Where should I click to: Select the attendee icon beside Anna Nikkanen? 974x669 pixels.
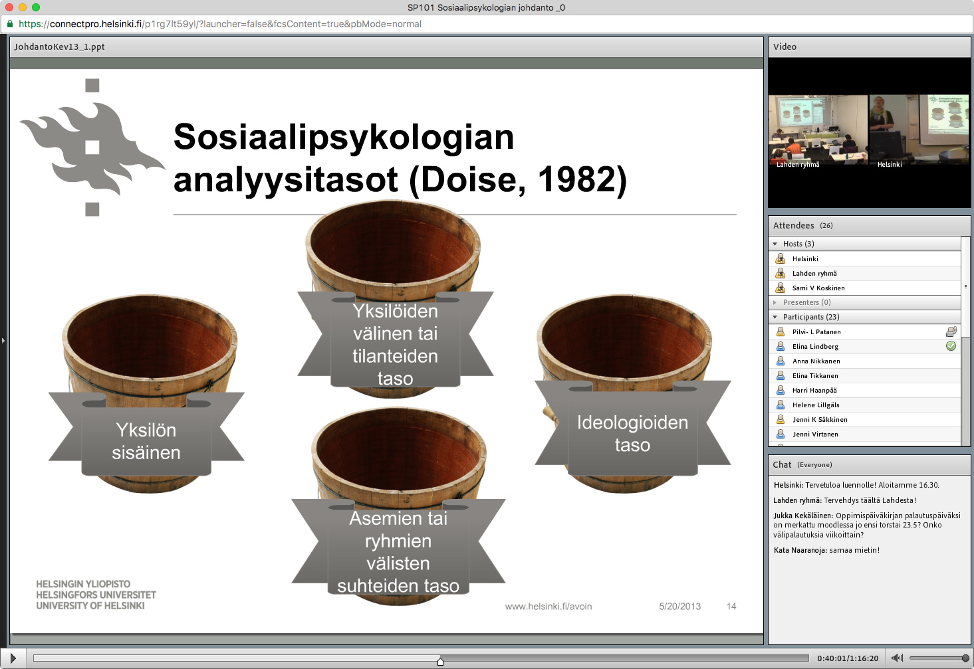click(x=779, y=361)
